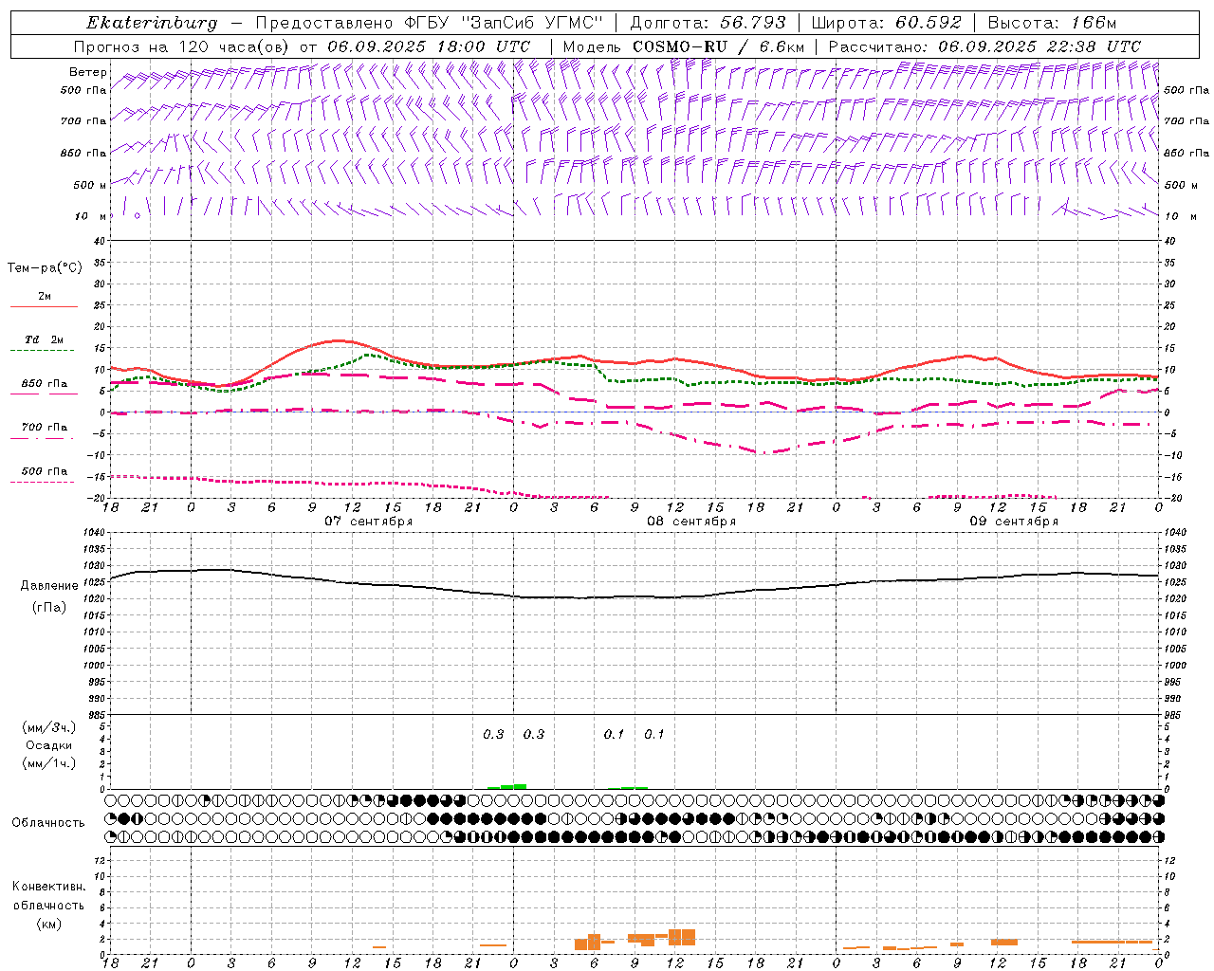Click the tallest orange convective cloud bar
1214x971 pixels.
click(x=682, y=937)
